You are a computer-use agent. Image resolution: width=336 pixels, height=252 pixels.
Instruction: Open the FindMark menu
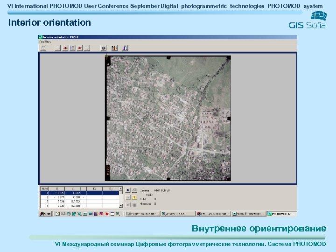45,42
